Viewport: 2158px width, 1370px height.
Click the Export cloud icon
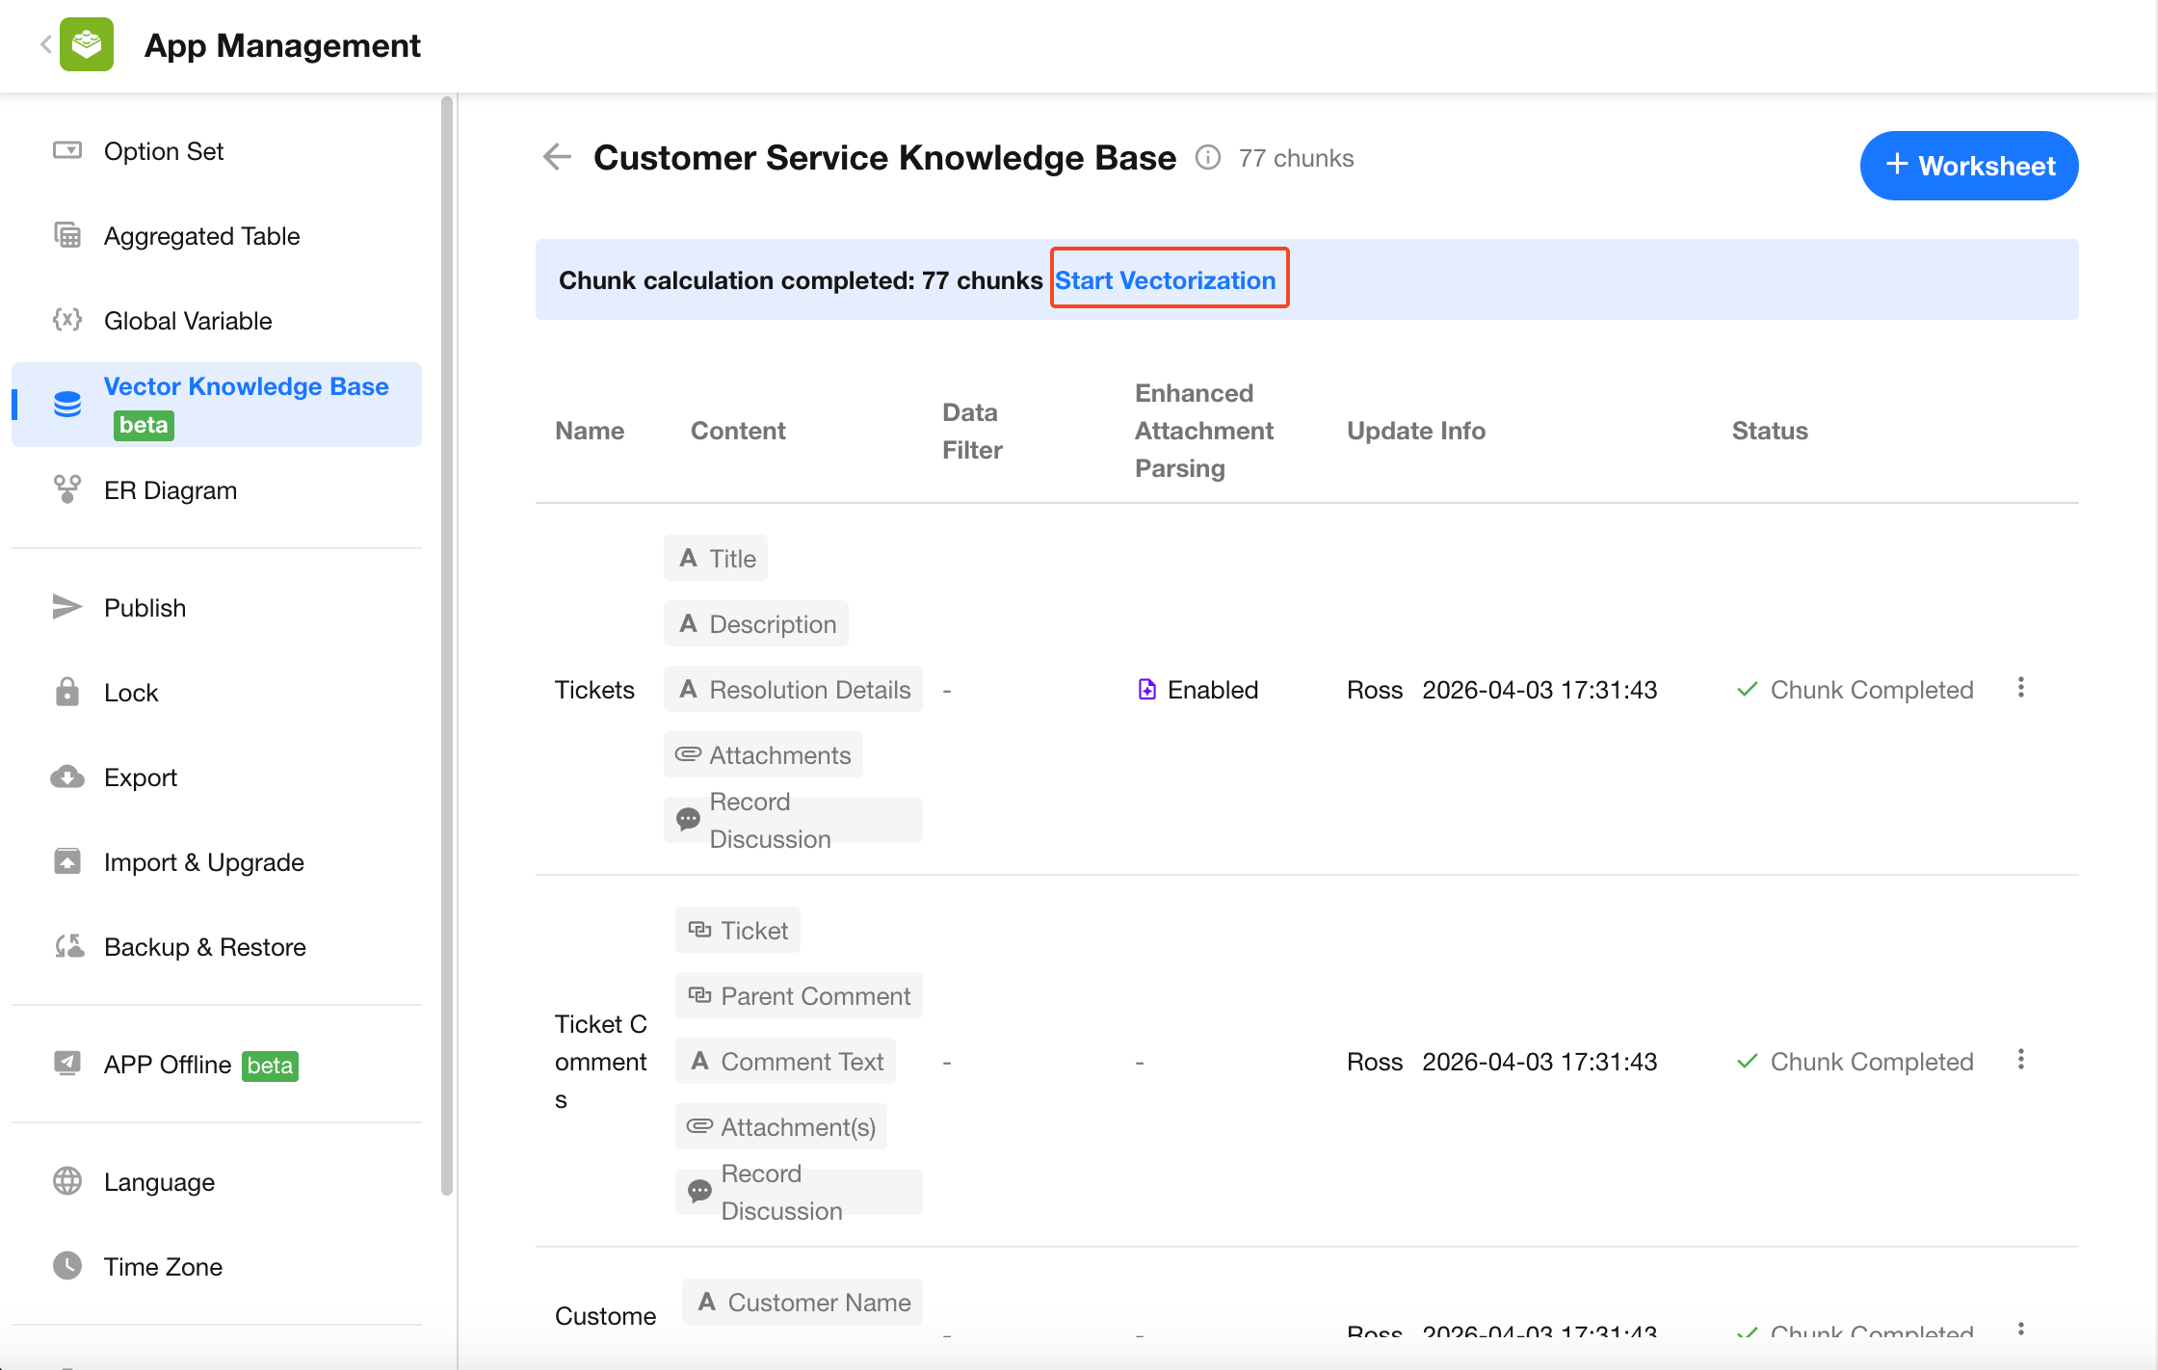(x=66, y=777)
